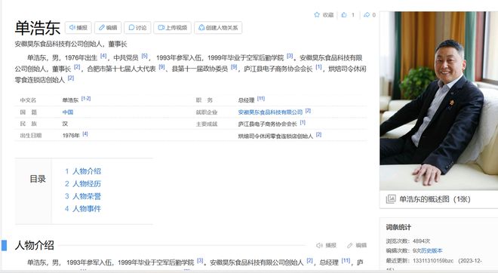Open the 讨论 discussion bubble button
This screenshot has height=273, width=498.
pyautogui.click(x=137, y=28)
